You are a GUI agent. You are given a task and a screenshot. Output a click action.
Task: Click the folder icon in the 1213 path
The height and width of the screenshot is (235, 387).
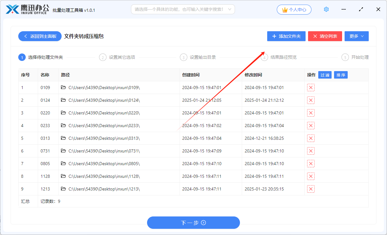(x=63, y=189)
